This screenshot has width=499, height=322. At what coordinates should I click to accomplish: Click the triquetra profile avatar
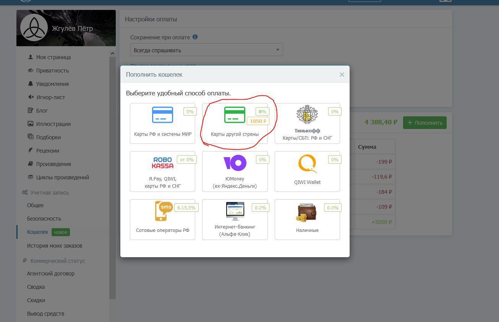click(34, 28)
